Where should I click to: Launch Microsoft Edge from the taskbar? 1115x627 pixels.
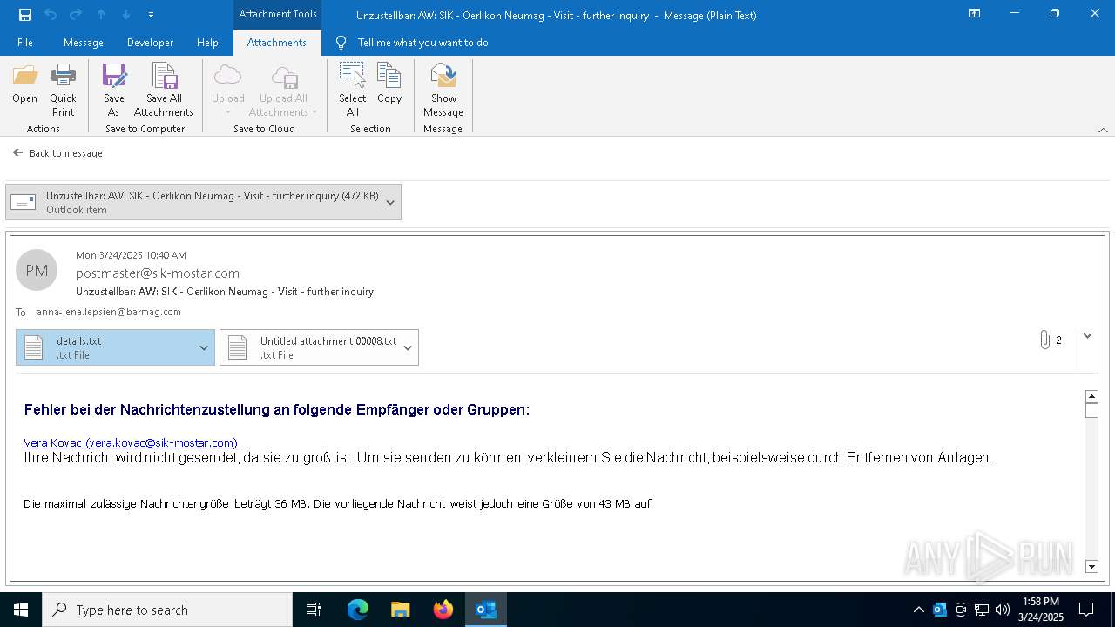(x=358, y=610)
